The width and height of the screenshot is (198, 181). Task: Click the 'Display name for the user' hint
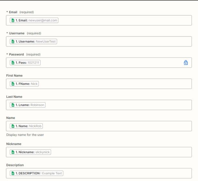point(25,135)
